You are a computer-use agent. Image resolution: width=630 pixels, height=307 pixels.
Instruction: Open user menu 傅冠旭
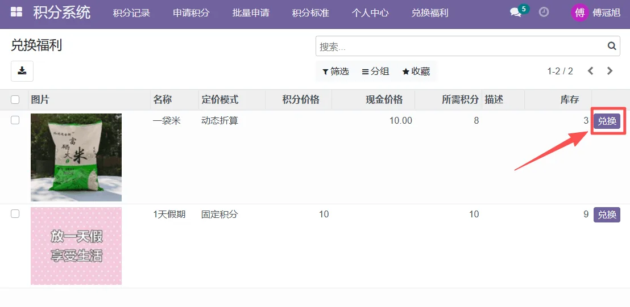pos(606,13)
